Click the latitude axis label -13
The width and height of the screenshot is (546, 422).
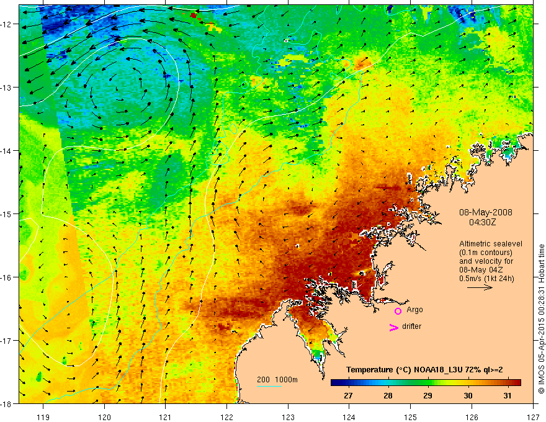tap(7, 88)
